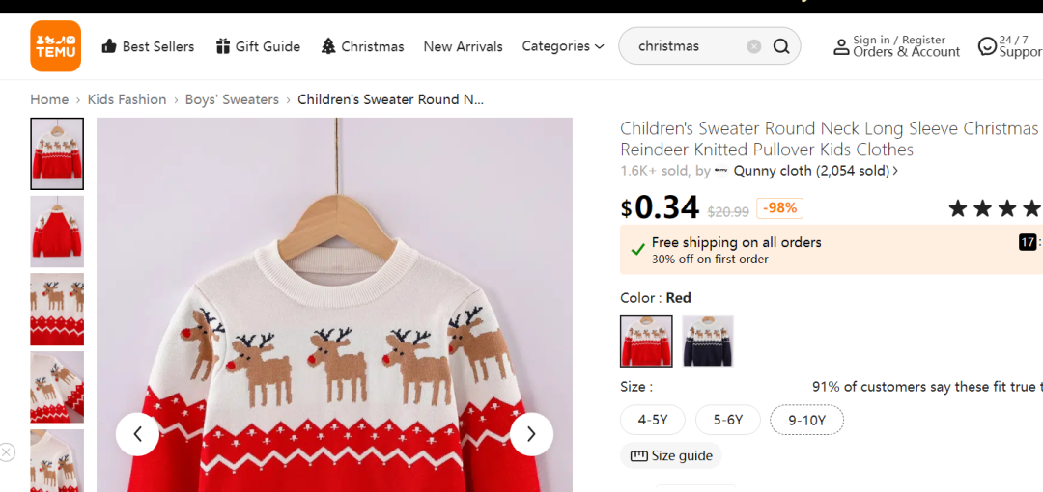Clear the search text with X icon
This screenshot has height=492, width=1043.
click(753, 46)
